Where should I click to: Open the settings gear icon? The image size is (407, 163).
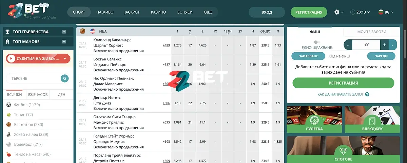point(336,12)
